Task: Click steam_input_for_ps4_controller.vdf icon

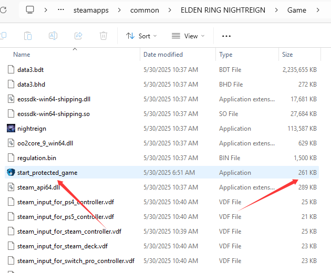Action: click(11, 202)
